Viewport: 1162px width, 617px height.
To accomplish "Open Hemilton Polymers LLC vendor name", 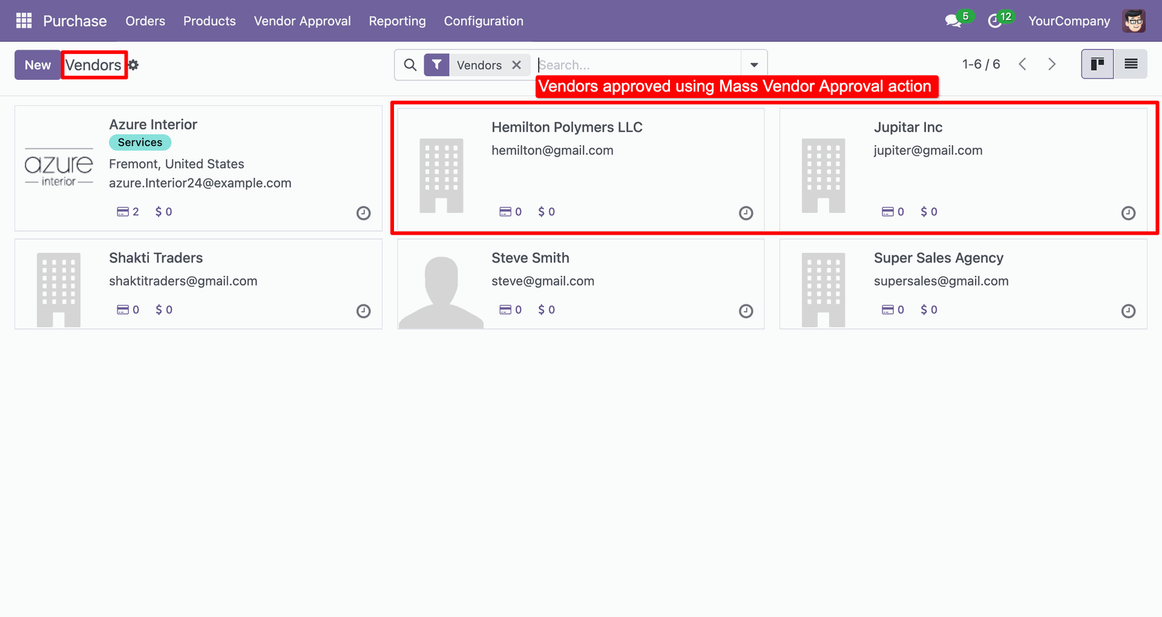I will click(x=567, y=127).
